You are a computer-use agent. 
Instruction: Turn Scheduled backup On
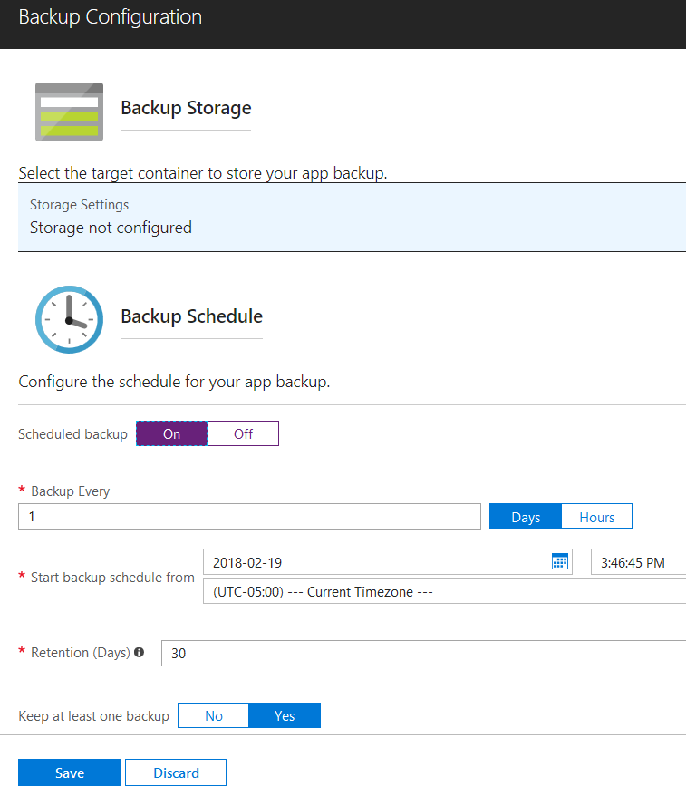(172, 433)
